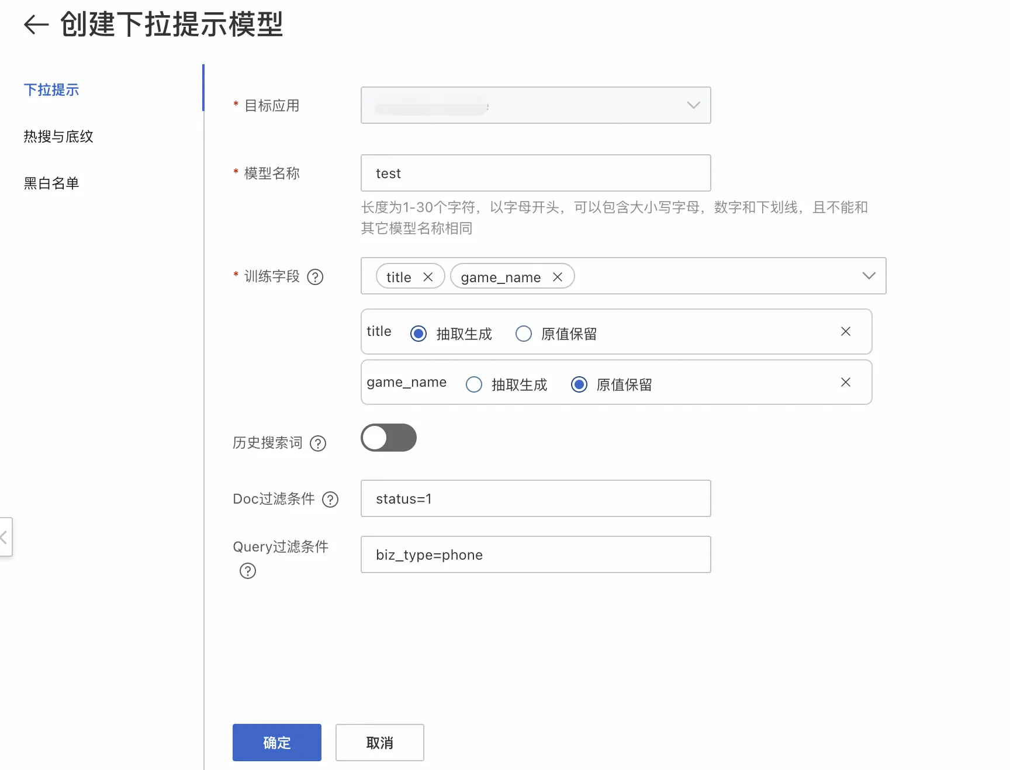Delete the title field configuration row

845,331
